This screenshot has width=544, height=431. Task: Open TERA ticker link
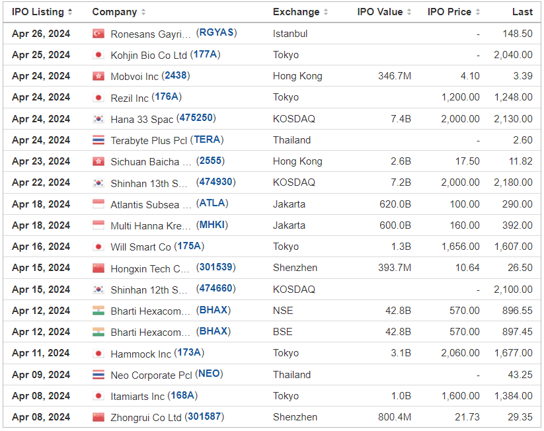[x=207, y=139]
